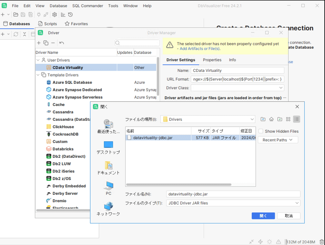Open the PC shortcut in file dialog
325x245 pixels.
coord(109,188)
